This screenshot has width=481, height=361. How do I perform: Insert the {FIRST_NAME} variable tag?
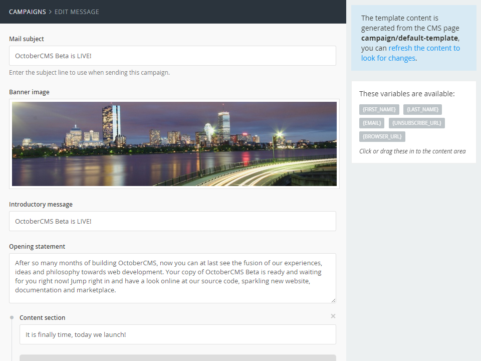click(379, 110)
